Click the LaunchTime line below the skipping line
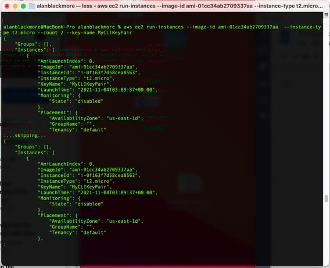This screenshot has width=330, height=268. [98, 193]
